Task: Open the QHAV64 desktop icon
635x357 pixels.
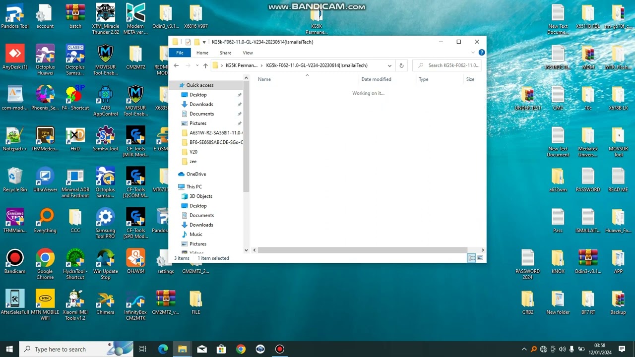Action: (x=135, y=261)
